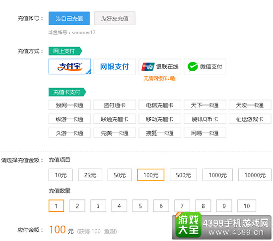Image resolution: width=273 pixels, height=241 pixels.
Task: Select 久游一卡通 card
Action: (x=69, y=133)
